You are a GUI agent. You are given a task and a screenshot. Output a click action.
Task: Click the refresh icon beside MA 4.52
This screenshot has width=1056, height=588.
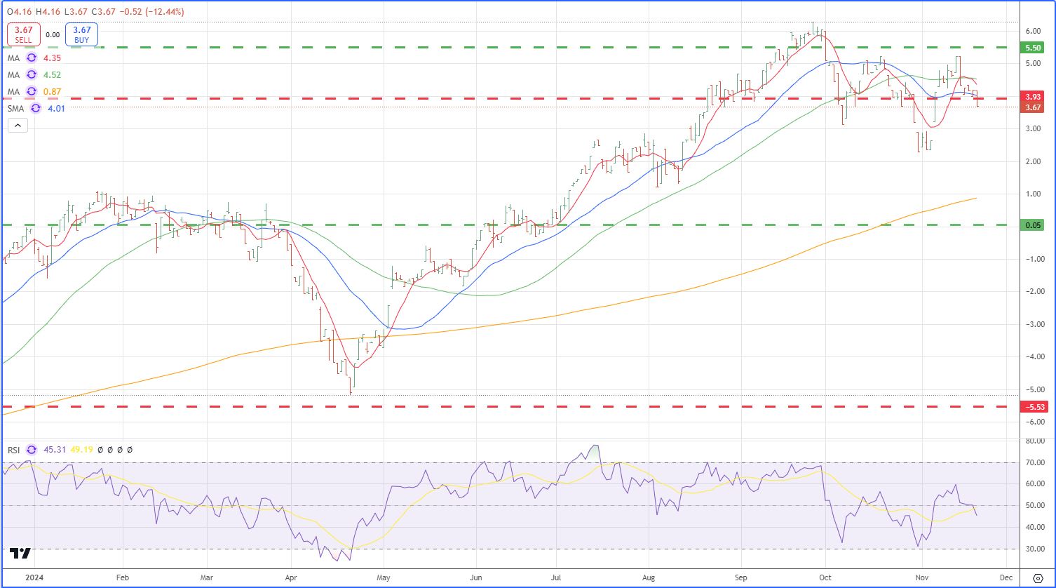(32, 74)
